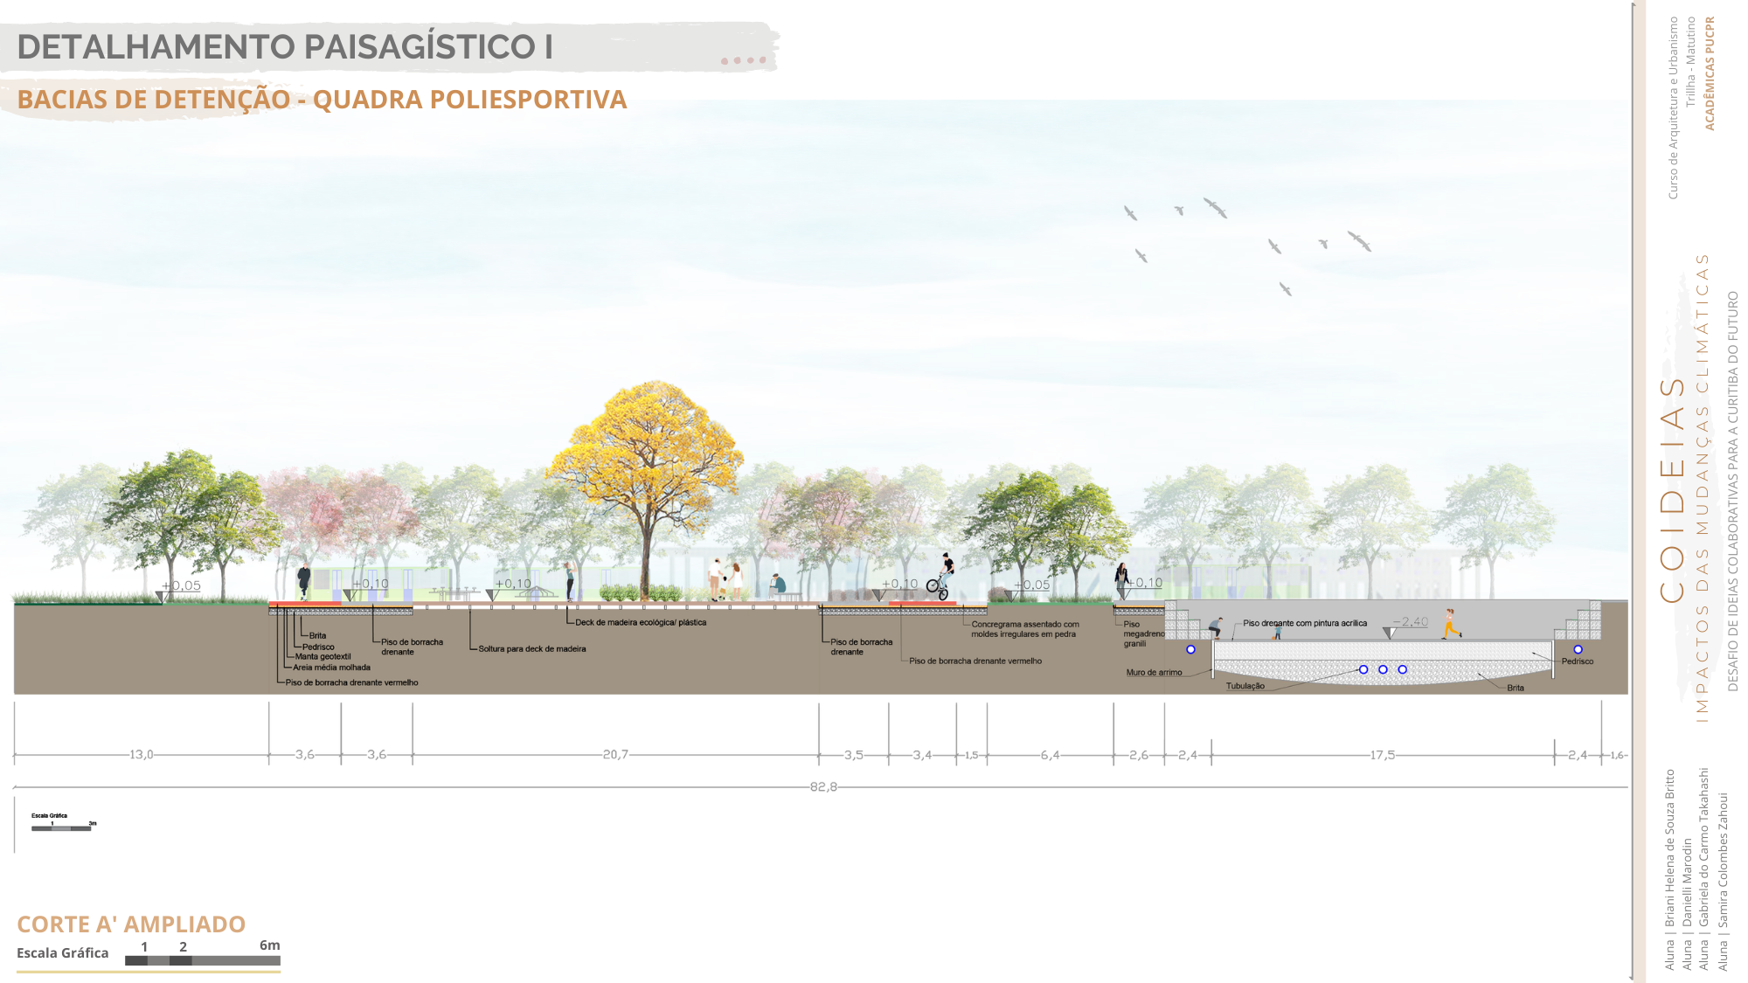The image size is (1748, 983).
Task: Click the runner in yellow on the court
Action: (x=1451, y=624)
